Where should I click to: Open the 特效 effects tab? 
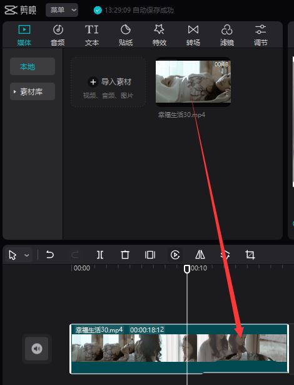160,35
